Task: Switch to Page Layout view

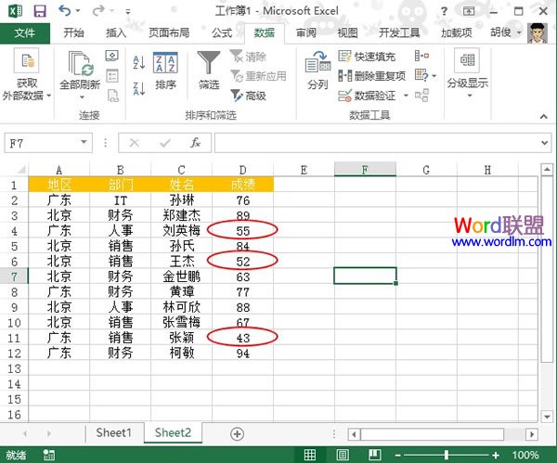Action: [x=343, y=455]
